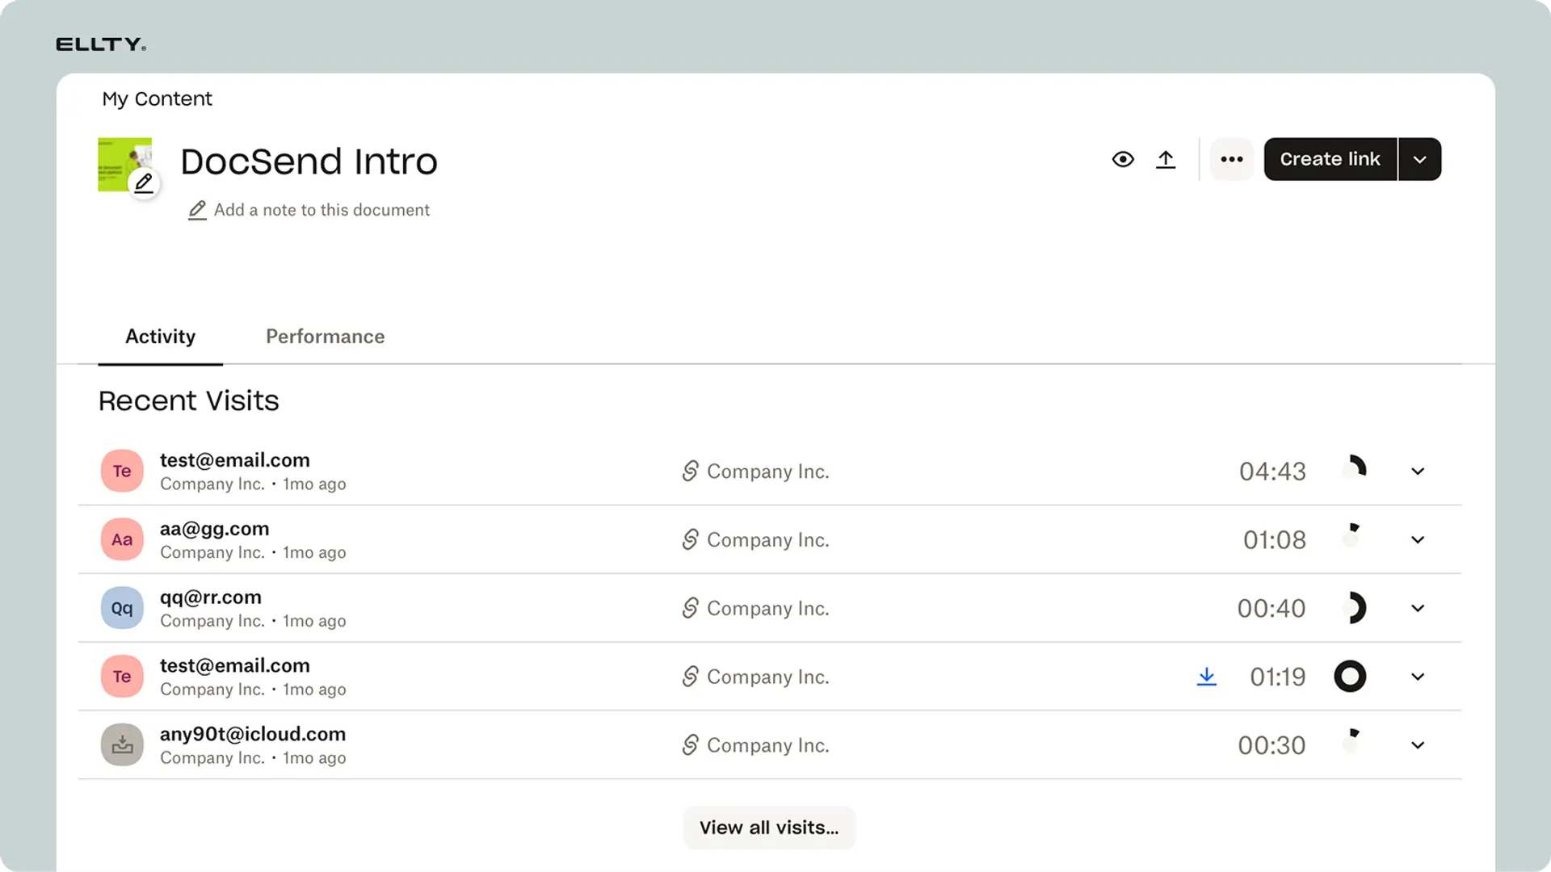Switch to the Performance tab
The image size is (1551, 872).
pos(326,337)
